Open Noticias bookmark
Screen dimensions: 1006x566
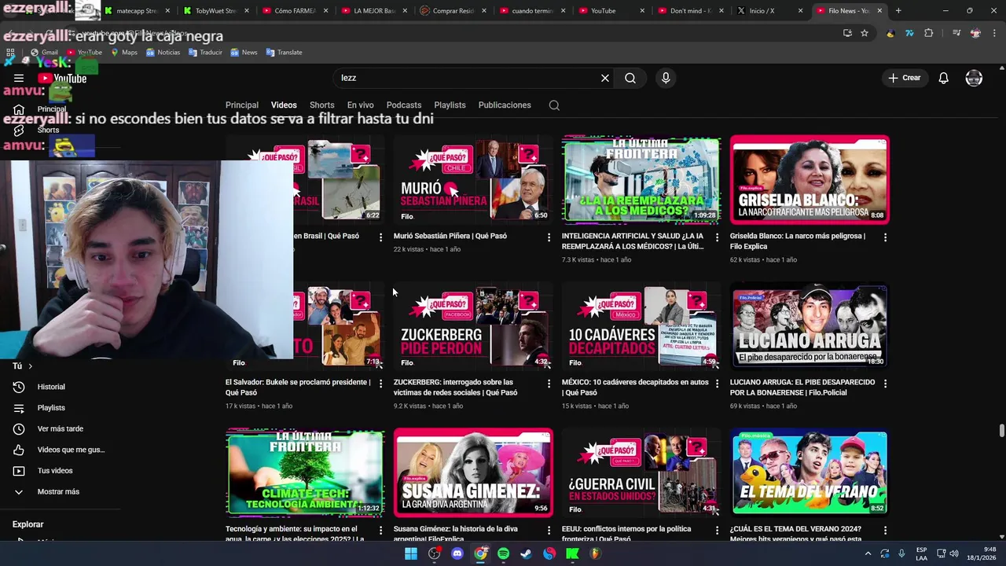click(x=163, y=52)
